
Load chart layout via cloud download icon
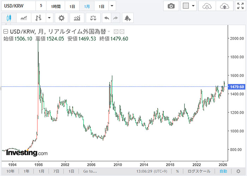(207, 6)
